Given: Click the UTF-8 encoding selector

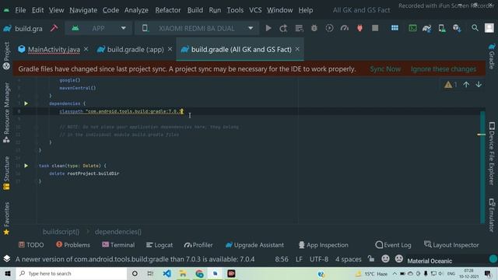Looking at the screenshot, I should point(319,259).
